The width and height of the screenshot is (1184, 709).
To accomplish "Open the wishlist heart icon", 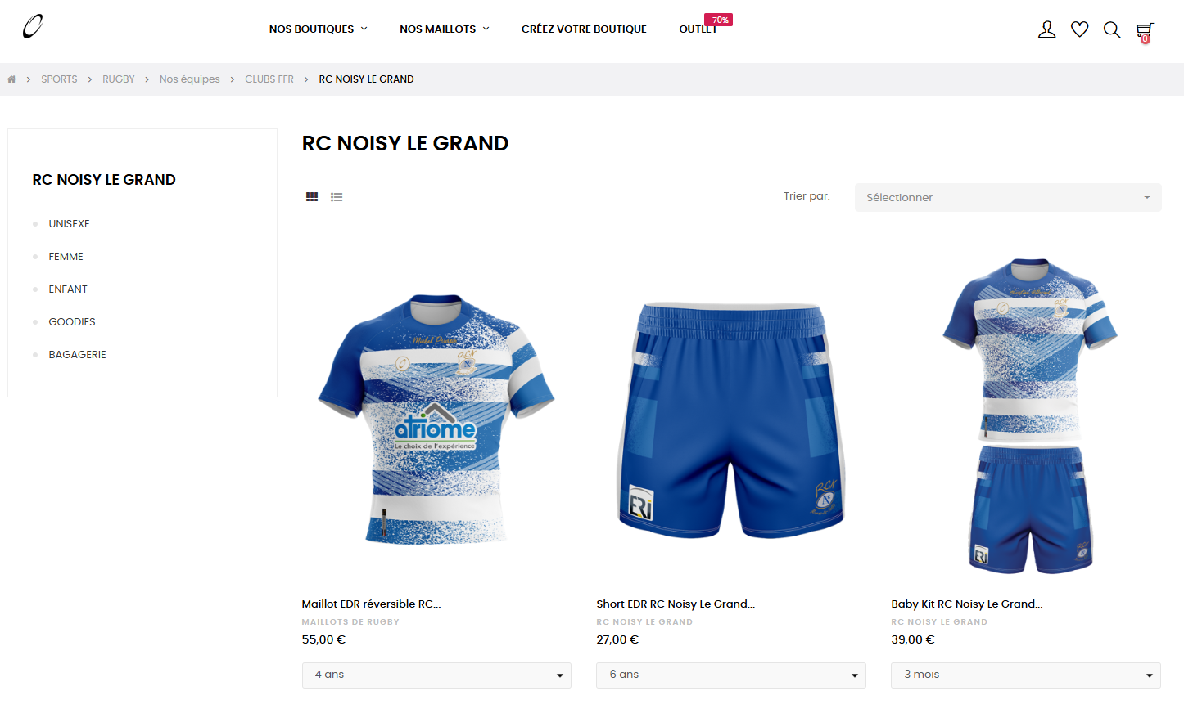I will (x=1079, y=29).
